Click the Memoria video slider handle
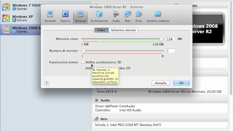The image size is (233, 131). [161, 39]
